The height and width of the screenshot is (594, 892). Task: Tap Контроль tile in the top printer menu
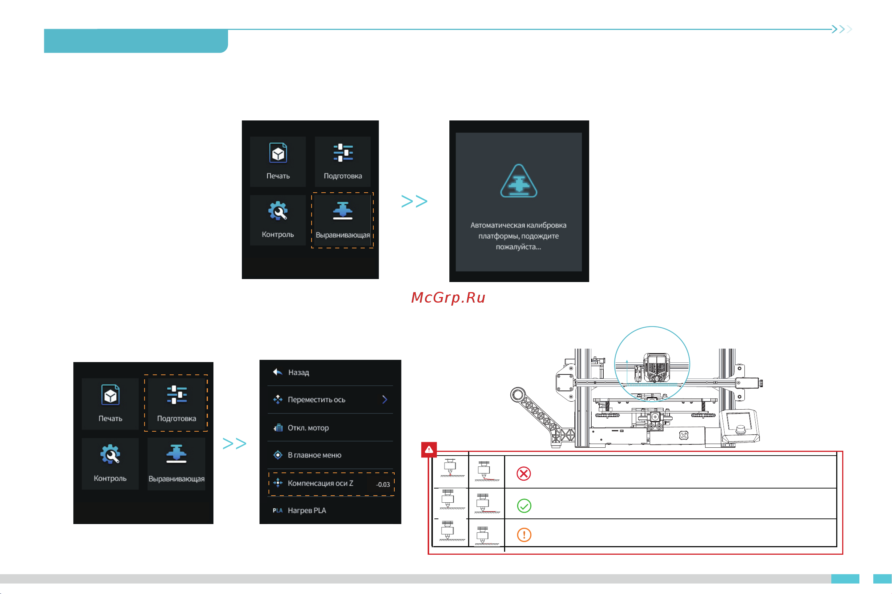tap(277, 220)
